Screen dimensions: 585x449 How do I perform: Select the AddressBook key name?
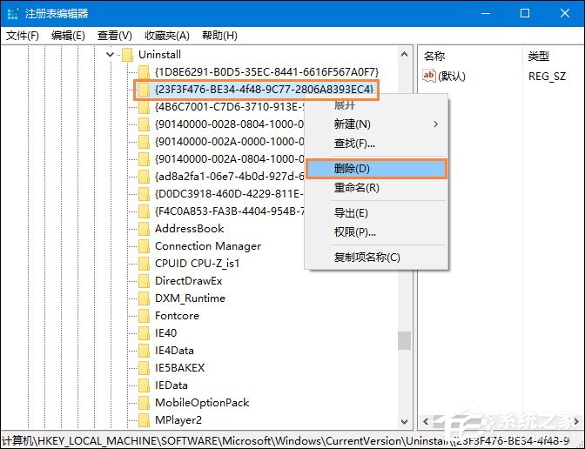point(189,228)
